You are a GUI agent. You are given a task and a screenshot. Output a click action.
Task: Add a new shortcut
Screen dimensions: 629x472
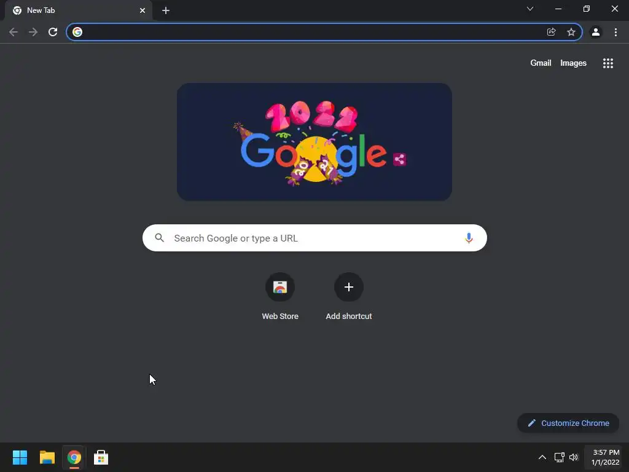(x=349, y=297)
